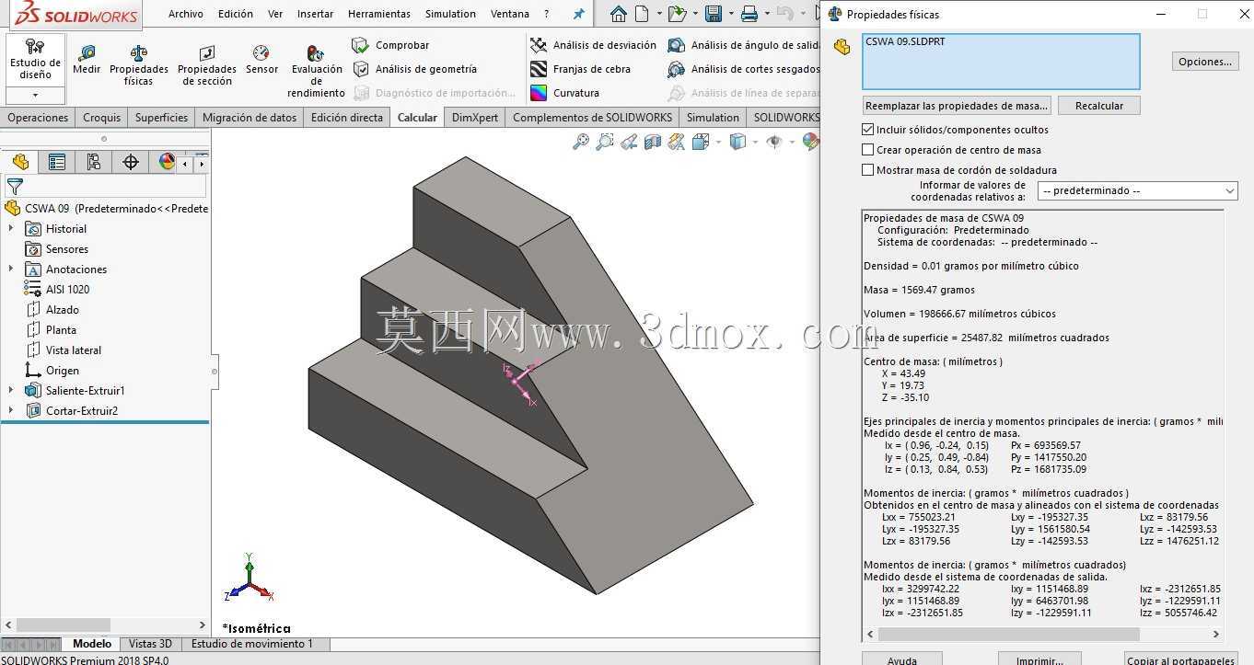Click the Open file icon
Viewport: 1254px width, 665px height.
[677, 14]
